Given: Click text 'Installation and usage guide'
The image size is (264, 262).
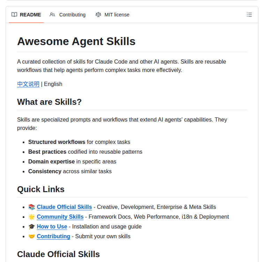Looking at the screenshot, I should pyautogui.click(x=107, y=226).
